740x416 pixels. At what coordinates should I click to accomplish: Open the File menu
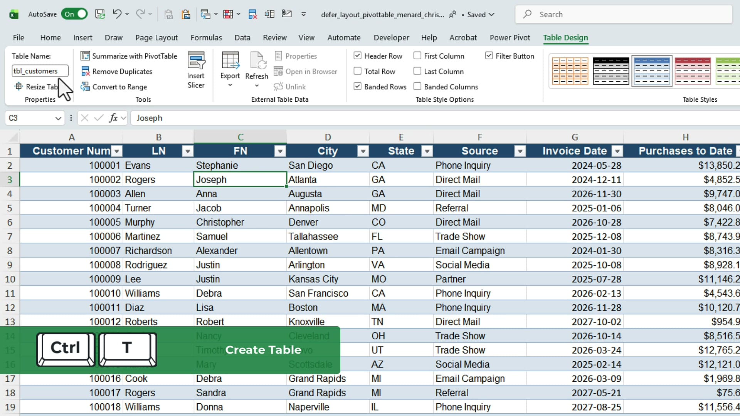[18, 37]
